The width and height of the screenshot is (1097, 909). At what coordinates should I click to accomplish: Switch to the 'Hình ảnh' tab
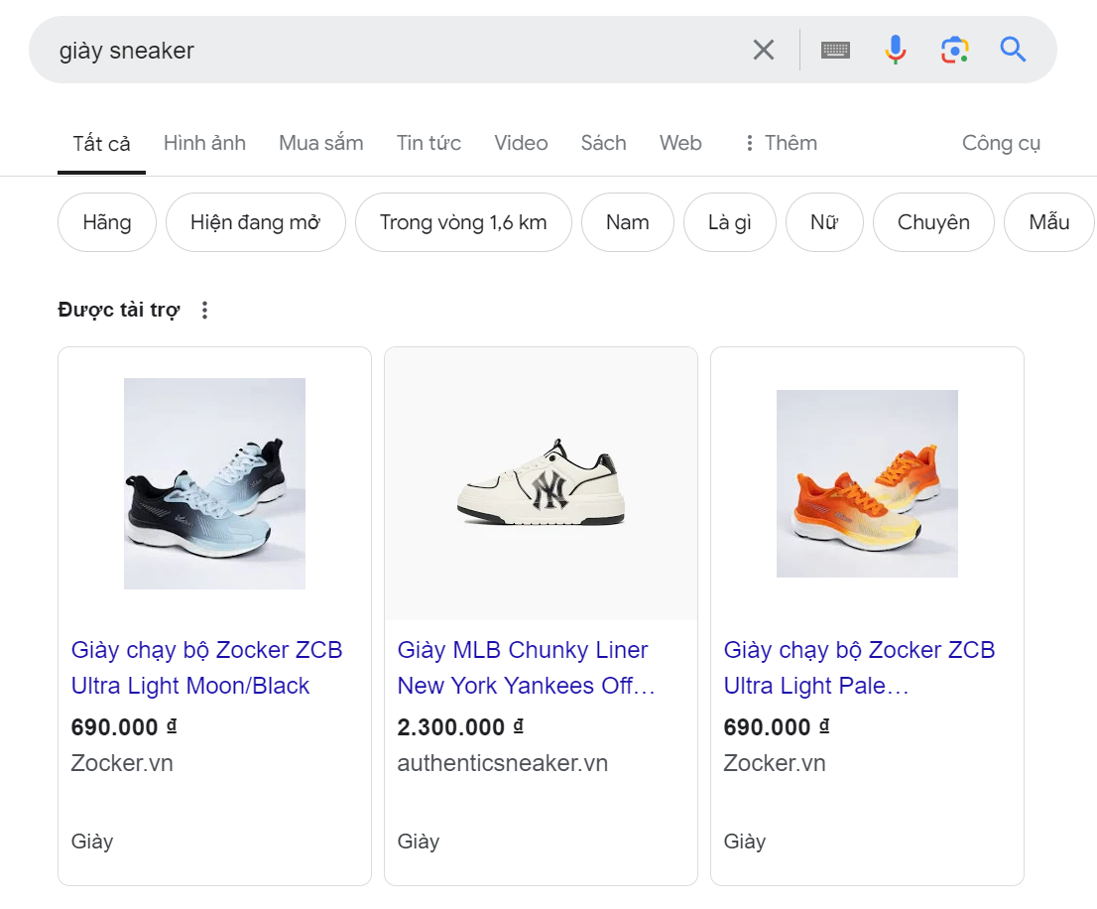[x=204, y=143]
